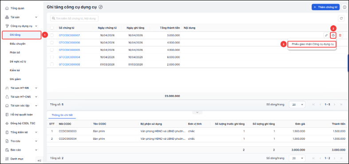Click the search magnifier icon
The width and height of the screenshot is (349, 164).
[x=54, y=19]
